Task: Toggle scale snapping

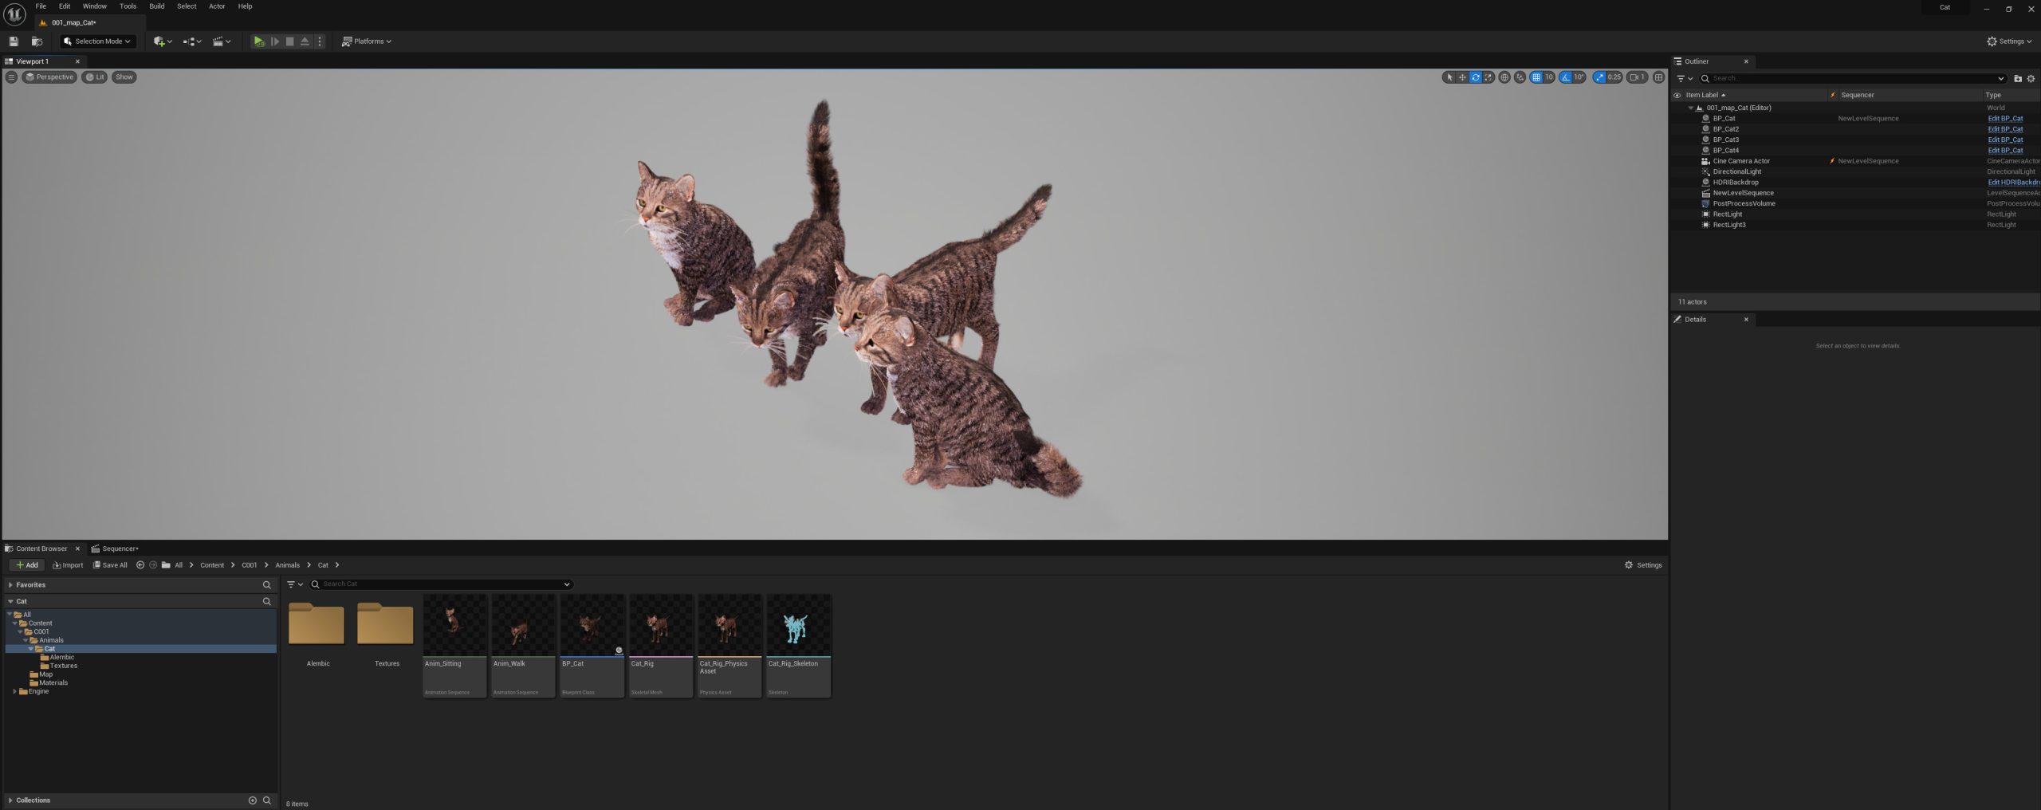Action: [x=1599, y=77]
